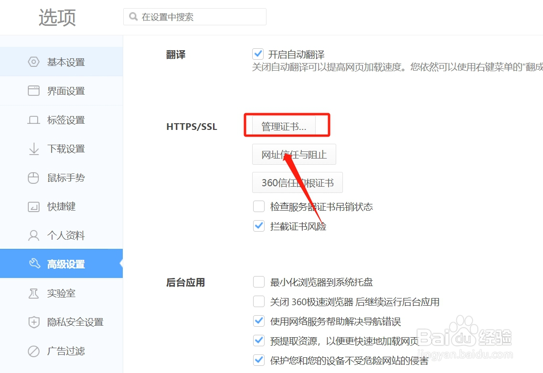Viewport: 543px width, 373px height.
Task: Click the 个人资料 person icon
Action: (x=33, y=235)
